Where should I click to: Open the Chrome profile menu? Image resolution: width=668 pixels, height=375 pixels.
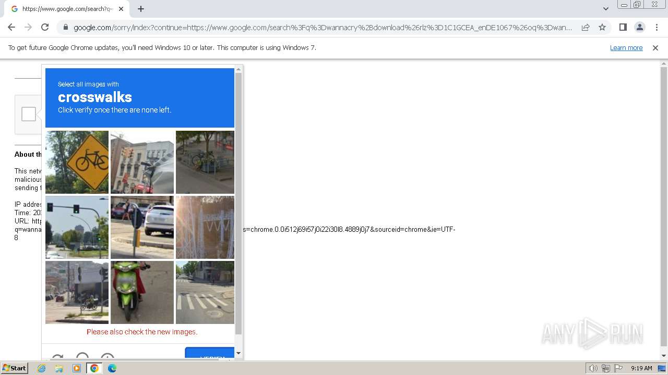[x=639, y=27]
